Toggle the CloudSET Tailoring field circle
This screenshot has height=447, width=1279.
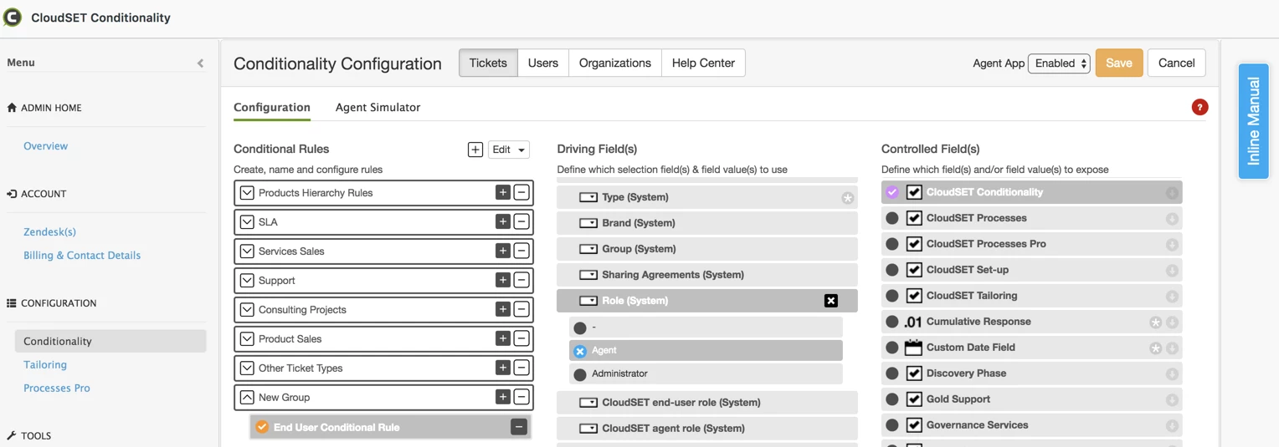point(892,296)
